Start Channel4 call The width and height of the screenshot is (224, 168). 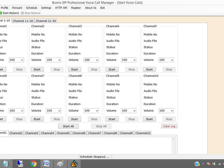point(112,69)
